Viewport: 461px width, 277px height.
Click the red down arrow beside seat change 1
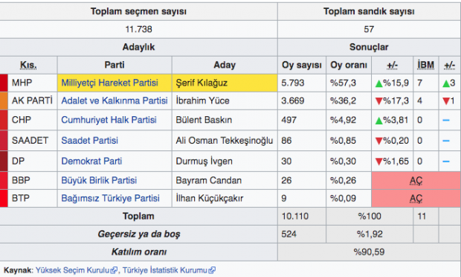(x=446, y=101)
